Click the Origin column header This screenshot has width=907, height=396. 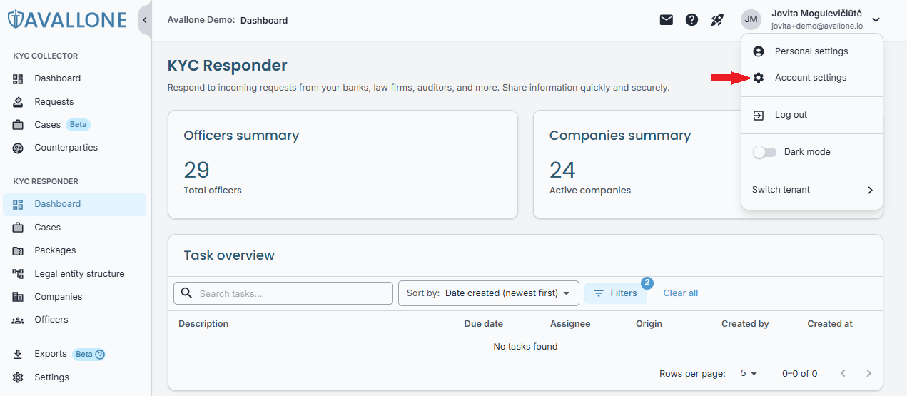649,324
